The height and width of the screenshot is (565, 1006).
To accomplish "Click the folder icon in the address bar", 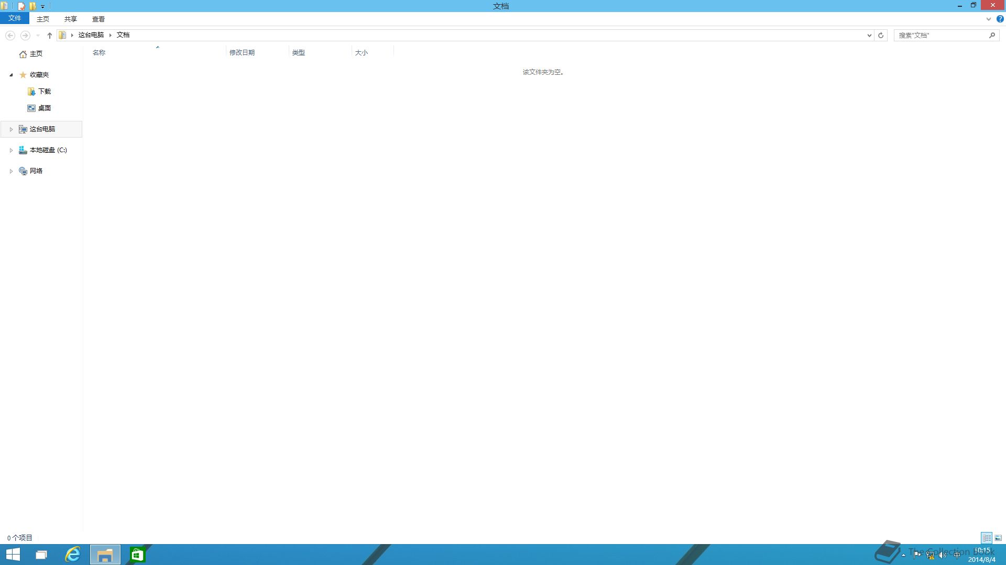I will (x=62, y=35).
